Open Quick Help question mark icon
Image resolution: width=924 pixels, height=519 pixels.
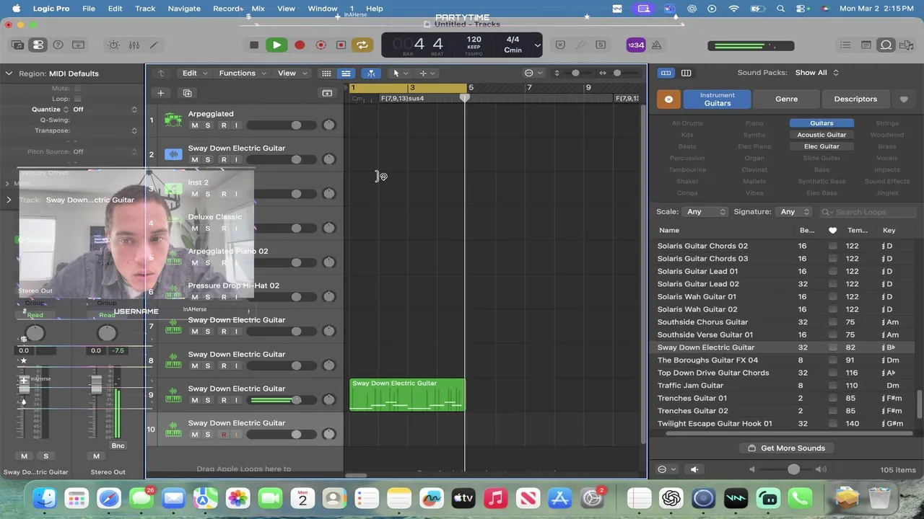(x=58, y=45)
